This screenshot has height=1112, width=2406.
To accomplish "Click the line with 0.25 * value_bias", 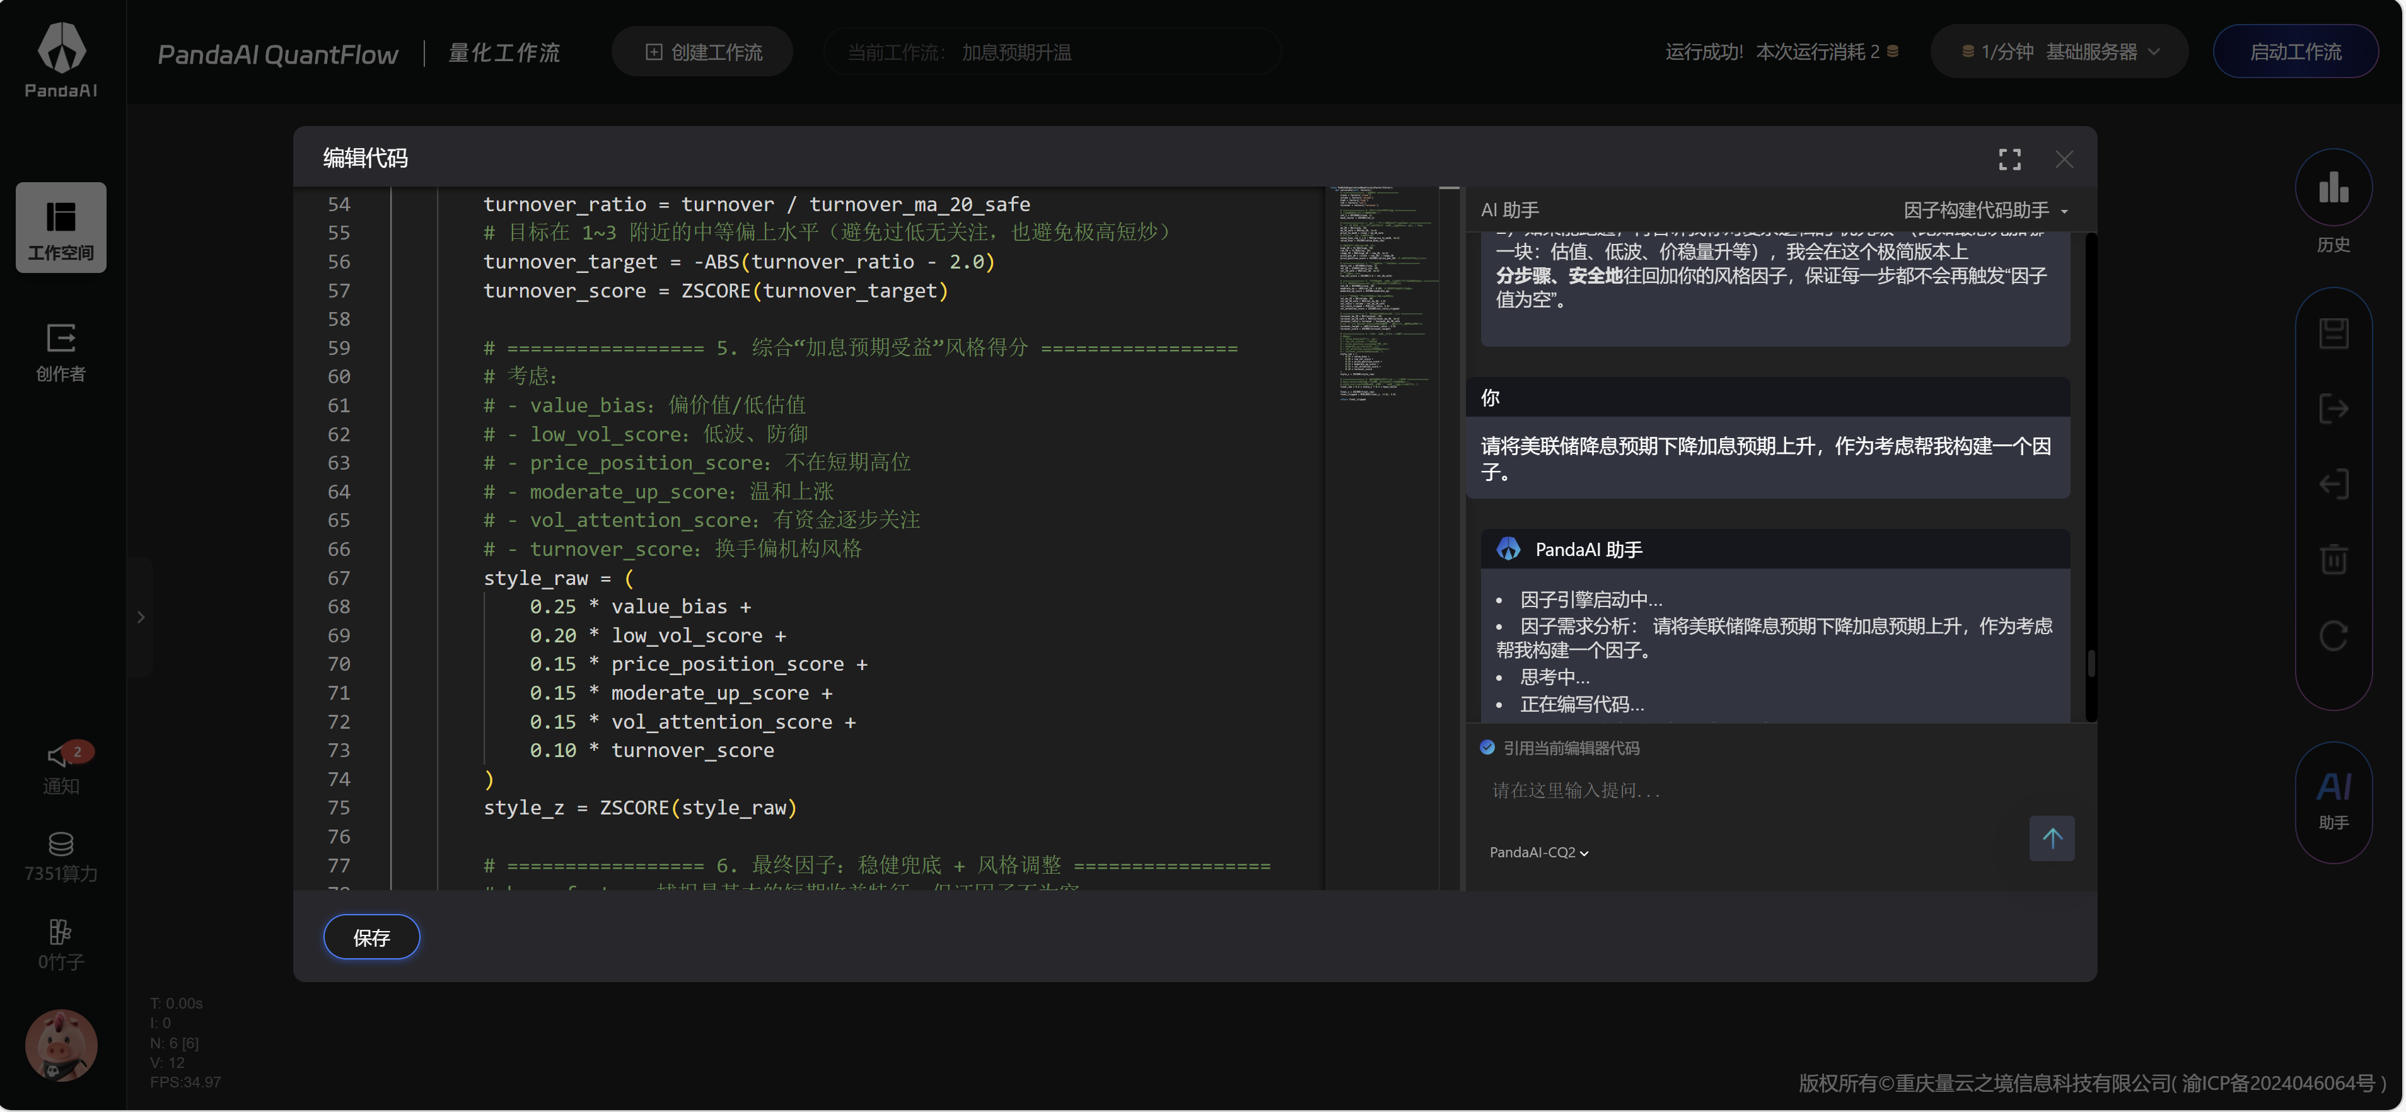I will pos(640,606).
